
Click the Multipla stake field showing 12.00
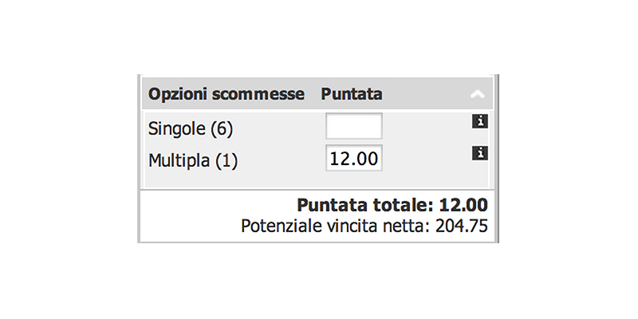coord(354,158)
